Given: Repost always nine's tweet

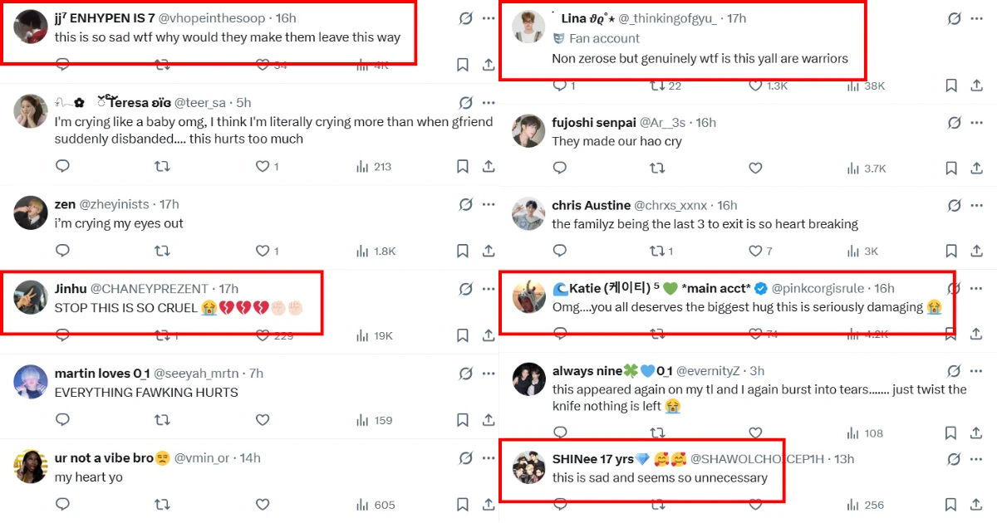Looking at the screenshot, I should pyautogui.click(x=657, y=433).
